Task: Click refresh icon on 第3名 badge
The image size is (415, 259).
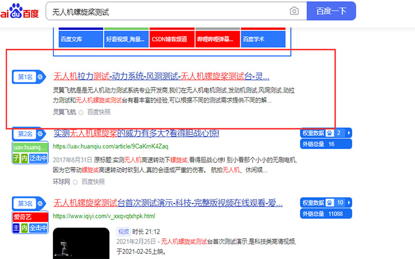Action: click(40, 204)
